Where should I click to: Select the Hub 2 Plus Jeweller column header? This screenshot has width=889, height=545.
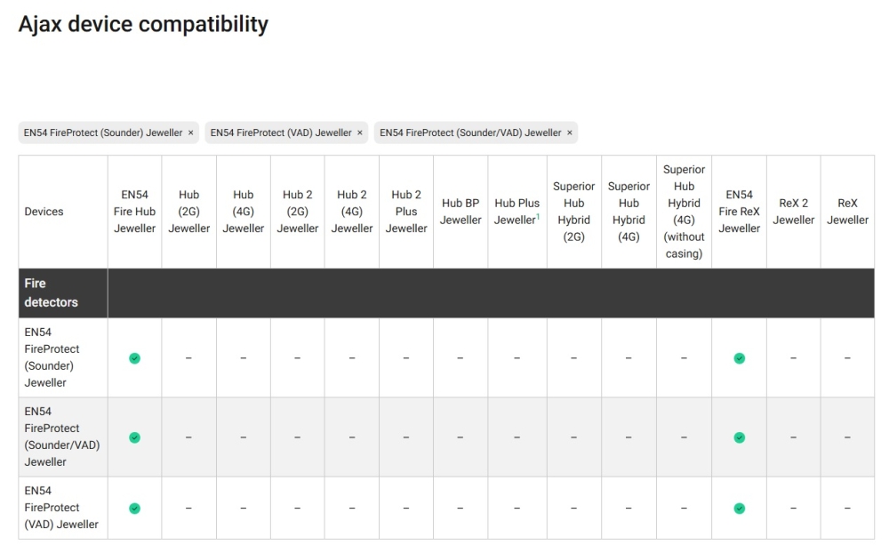tap(406, 212)
